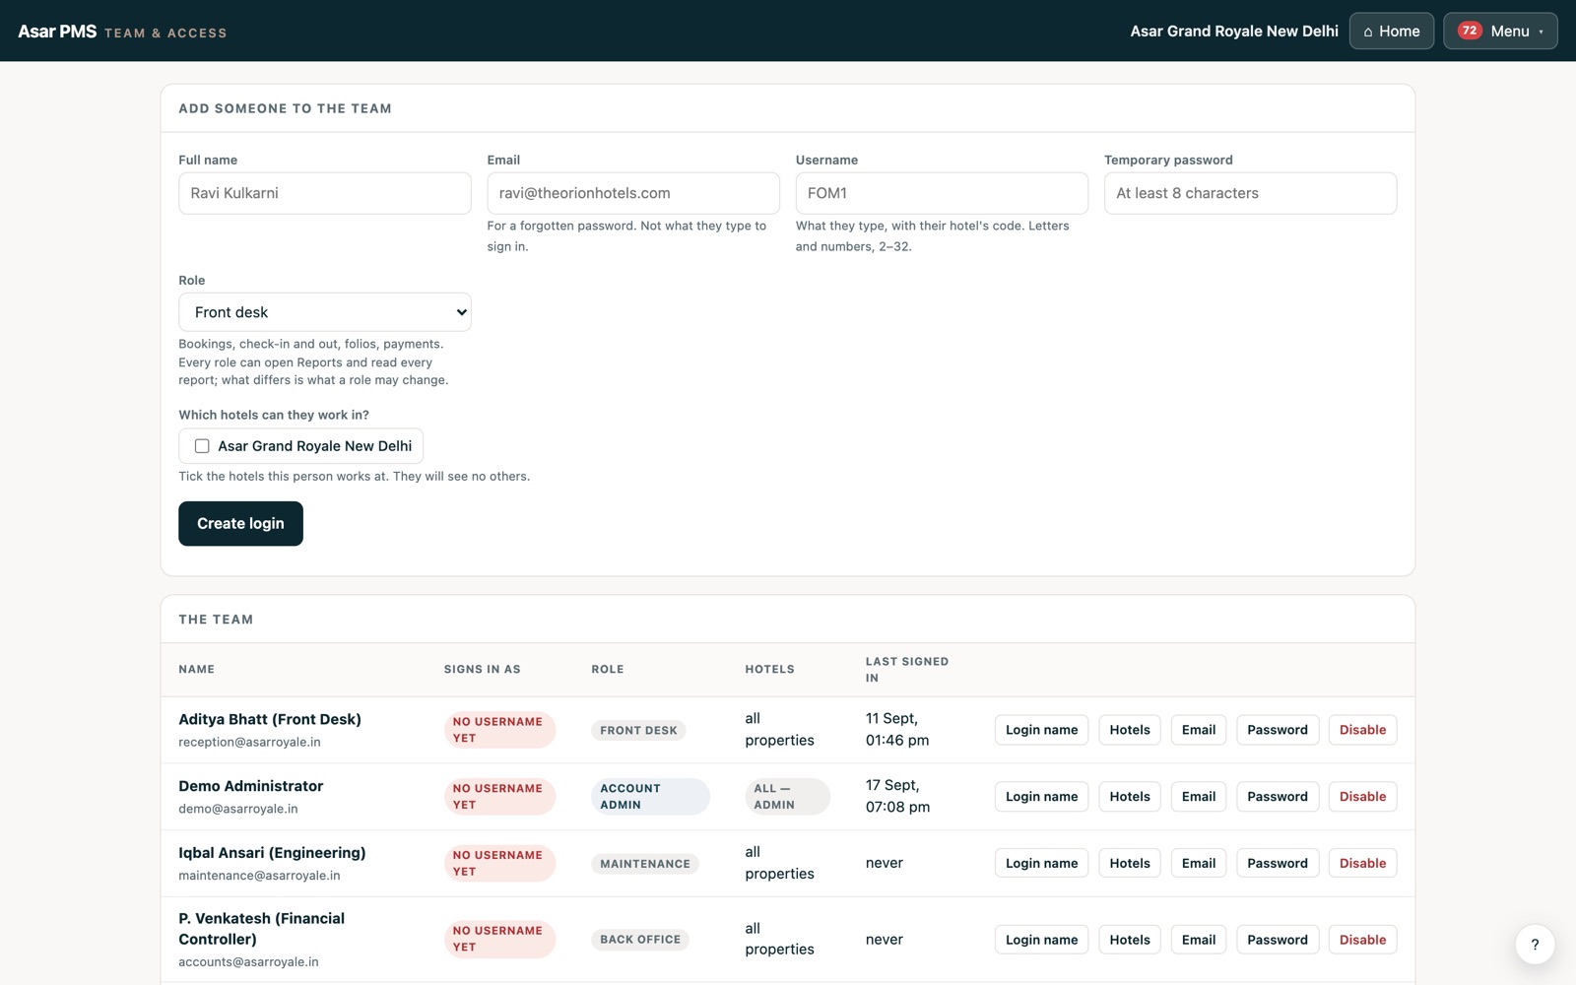1576x985 pixels.
Task: Click the Asar Grand Royale New Delhi header title
Action: click(1234, 32)
